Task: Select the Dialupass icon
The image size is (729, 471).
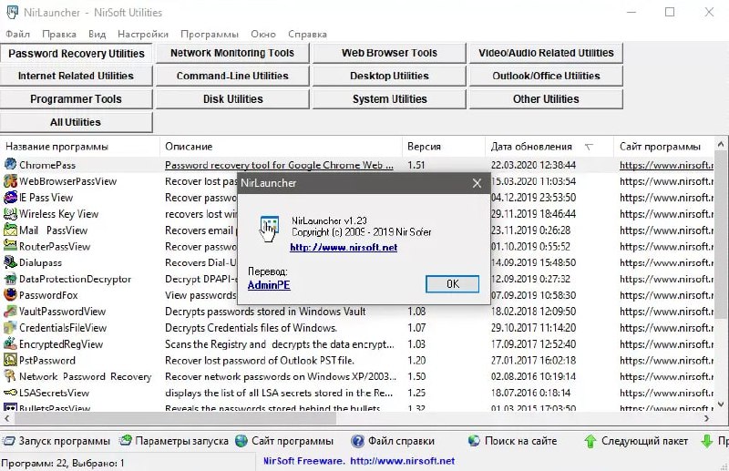Action: coord(10,262)
